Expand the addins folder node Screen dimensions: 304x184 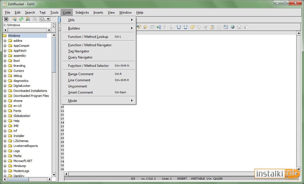(5, 41)
